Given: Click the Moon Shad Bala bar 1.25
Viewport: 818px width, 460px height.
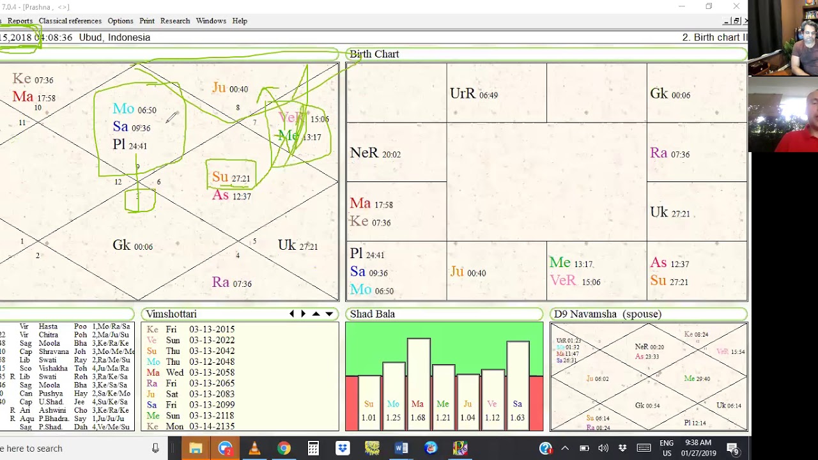Looking at the screenshot, I should 394,397.
